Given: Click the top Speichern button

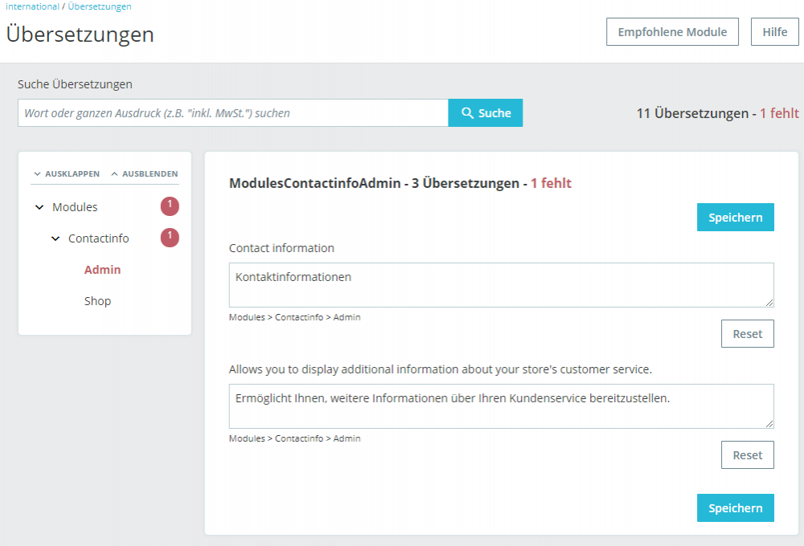Looking at the screenshot, I should tap(736, 217).
